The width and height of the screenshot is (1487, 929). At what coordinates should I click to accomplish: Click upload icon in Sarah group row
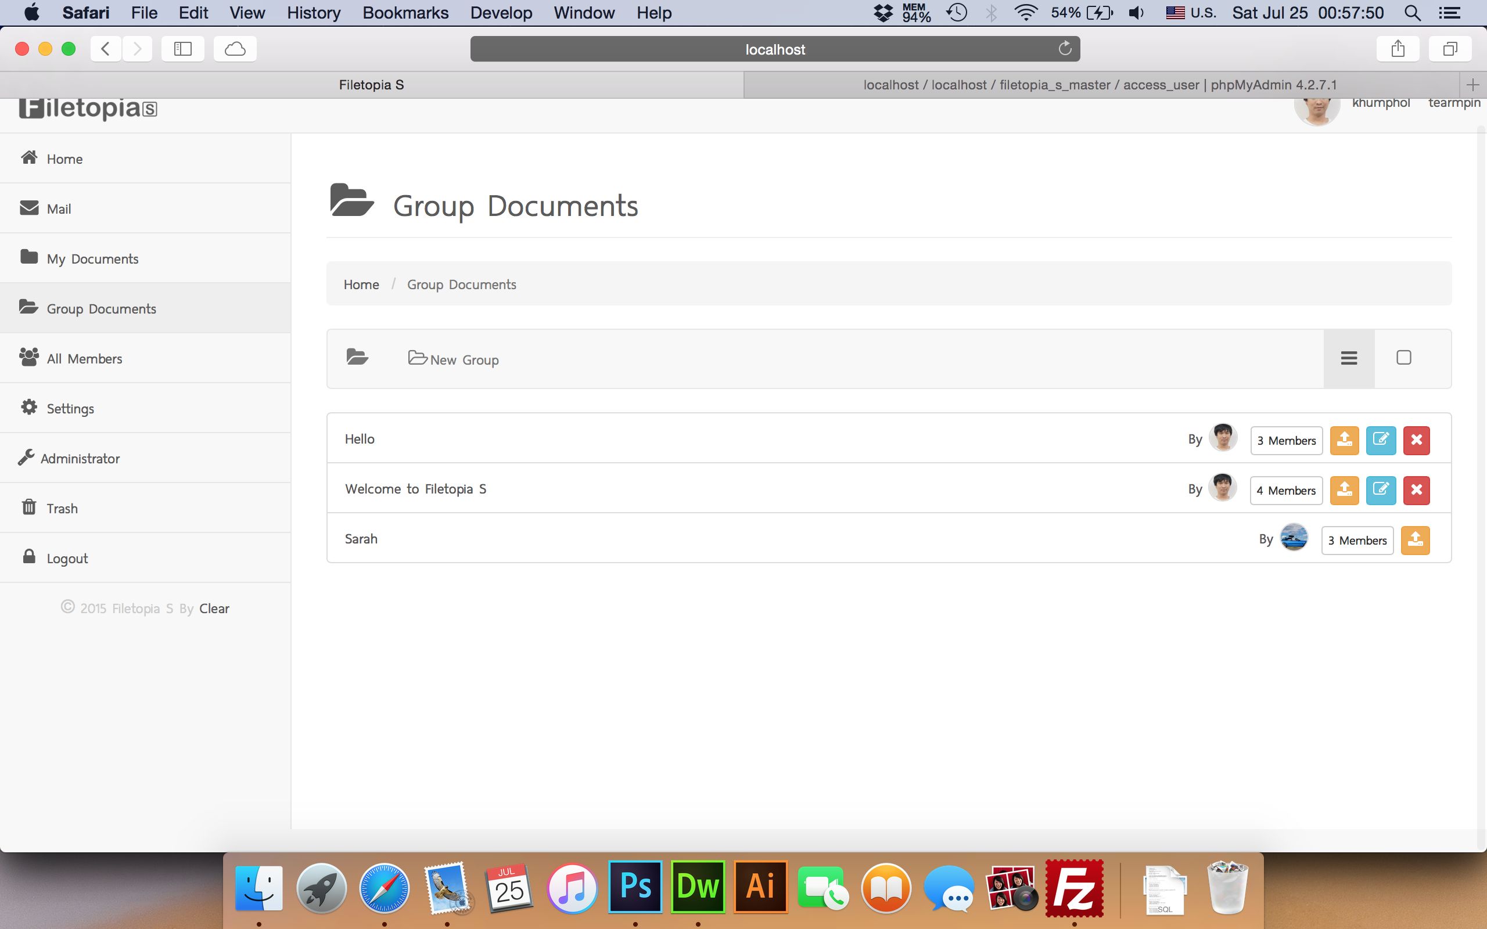[1415, 540]
